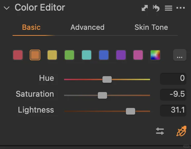The image size is (191, 149).
Task: Switch to the Skin Tone tab
Action: (151, 27)
